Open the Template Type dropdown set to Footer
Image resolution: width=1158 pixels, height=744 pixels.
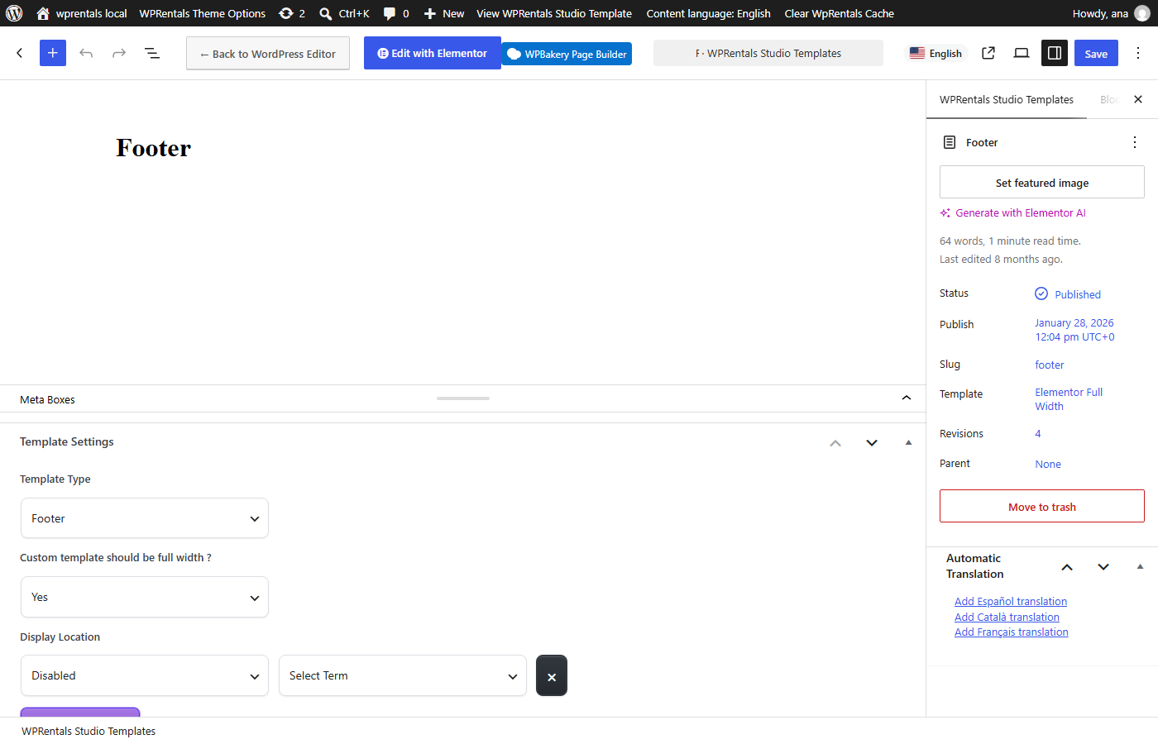[x=145, y=518]
